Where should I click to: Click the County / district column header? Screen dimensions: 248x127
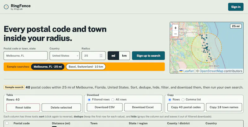pos(178,123)
